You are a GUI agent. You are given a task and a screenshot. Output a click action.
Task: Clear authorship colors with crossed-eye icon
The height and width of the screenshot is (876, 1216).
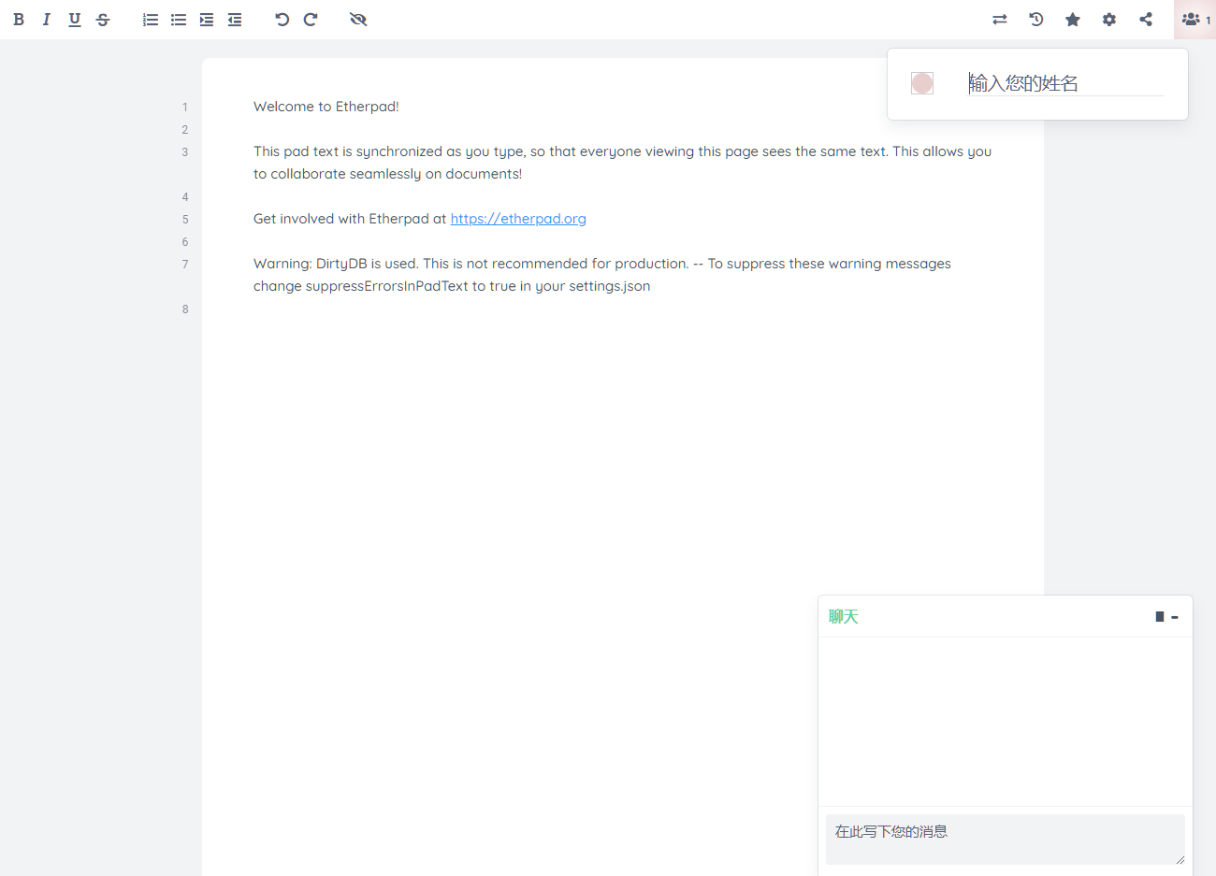pyautogui.click(x=358, y=20)
